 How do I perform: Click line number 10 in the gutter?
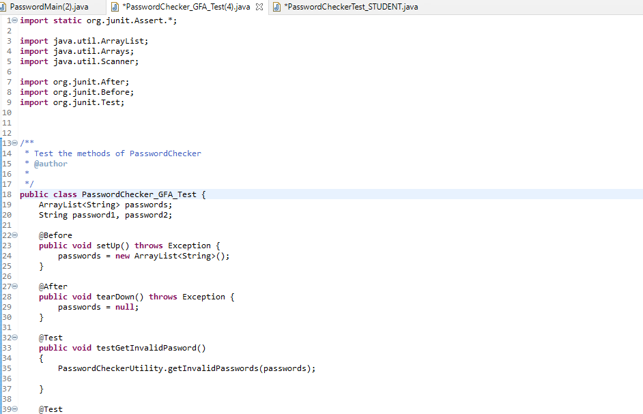(7, 113)
